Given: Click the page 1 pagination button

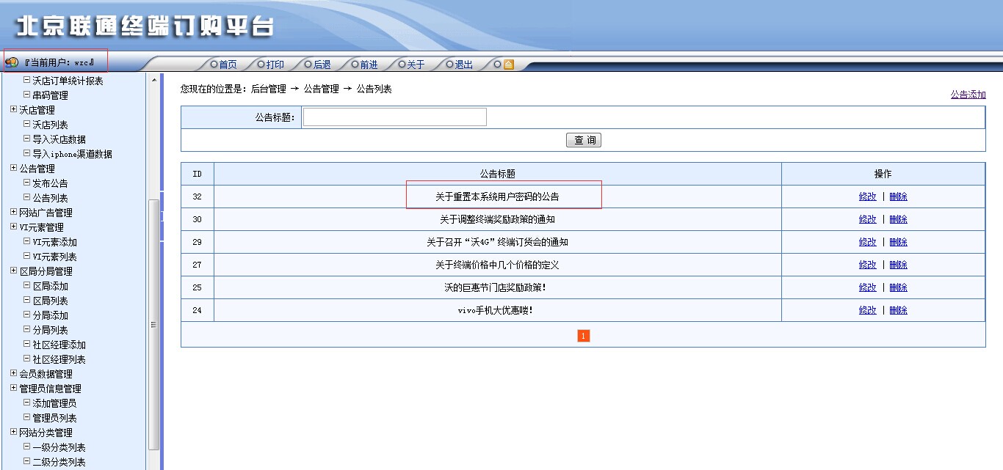Looking at the screenshot, I should [x=583, y=336].
